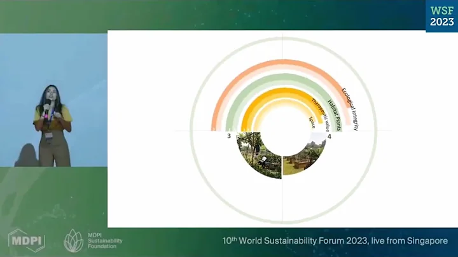The width and height of the screenshot is (458, 257).
Task: Click the 'Therapeutic value' arc label
Action: [x=321, y=115]
